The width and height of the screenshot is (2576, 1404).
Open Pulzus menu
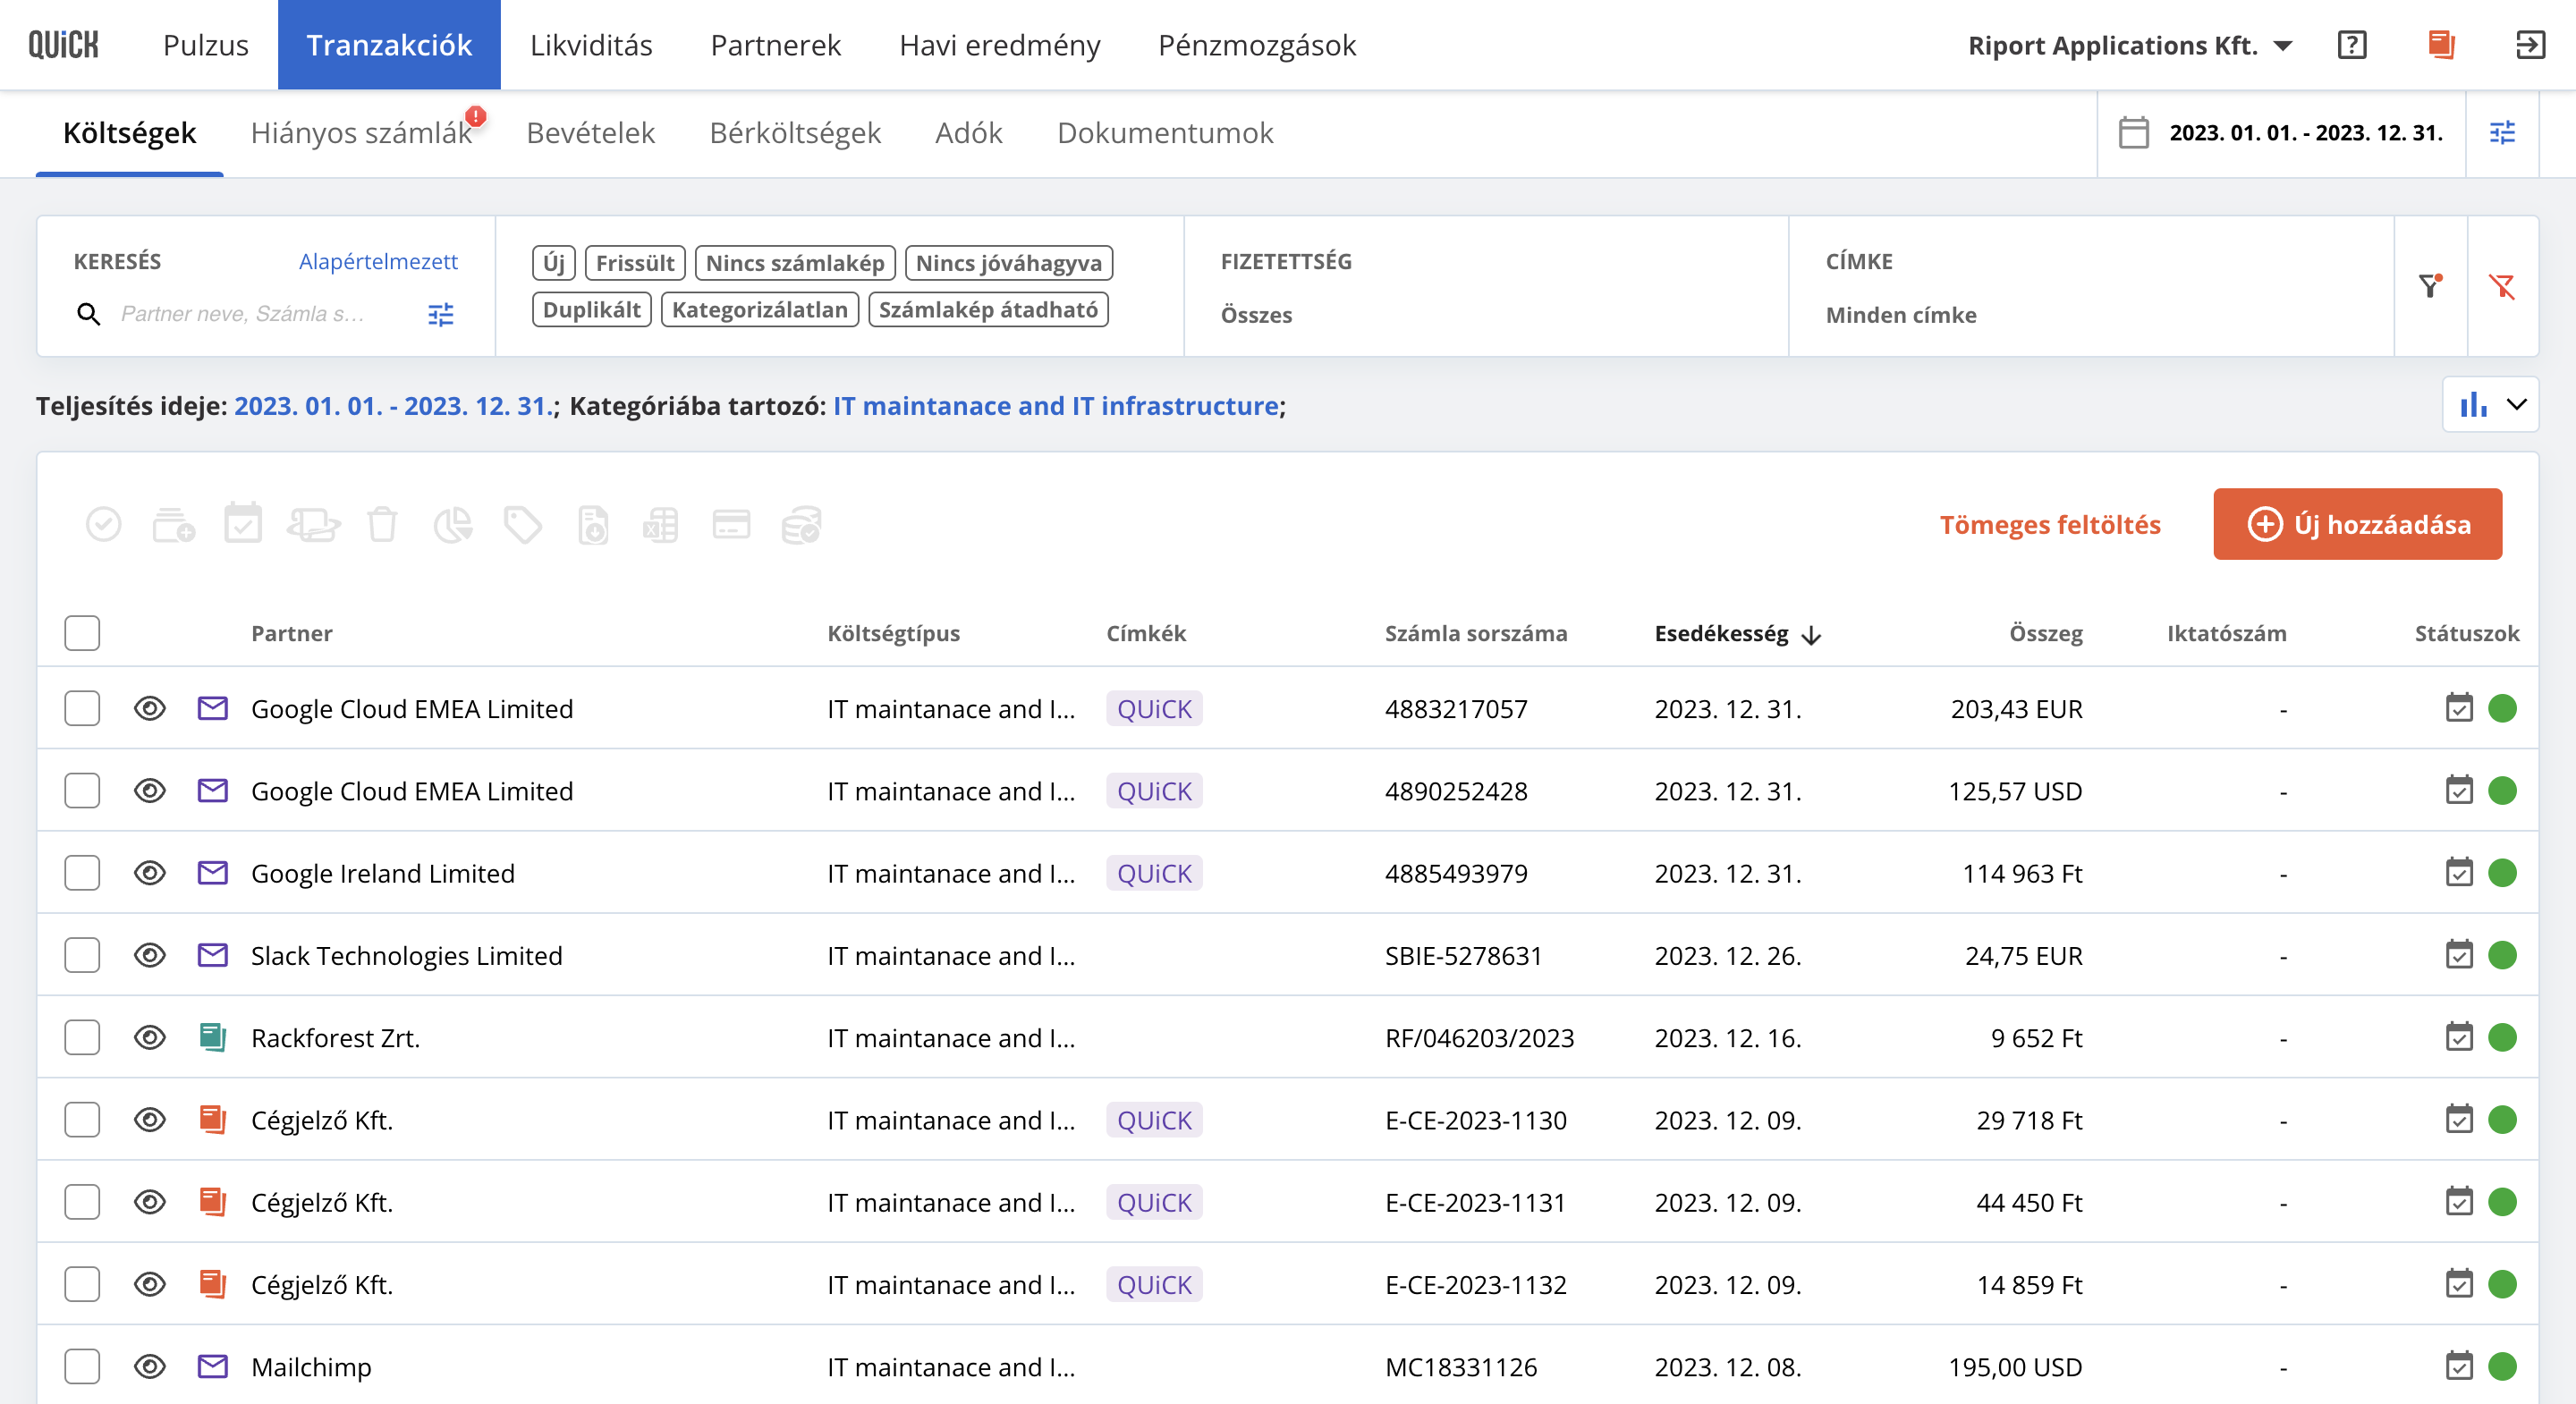206,45
